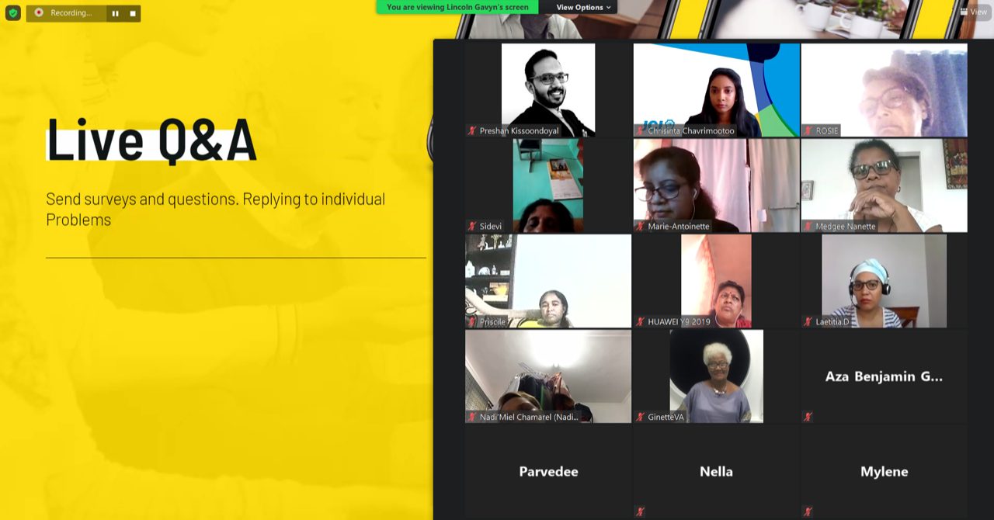Select HUAWEI Y9 2019 video tile

(716, 281)
